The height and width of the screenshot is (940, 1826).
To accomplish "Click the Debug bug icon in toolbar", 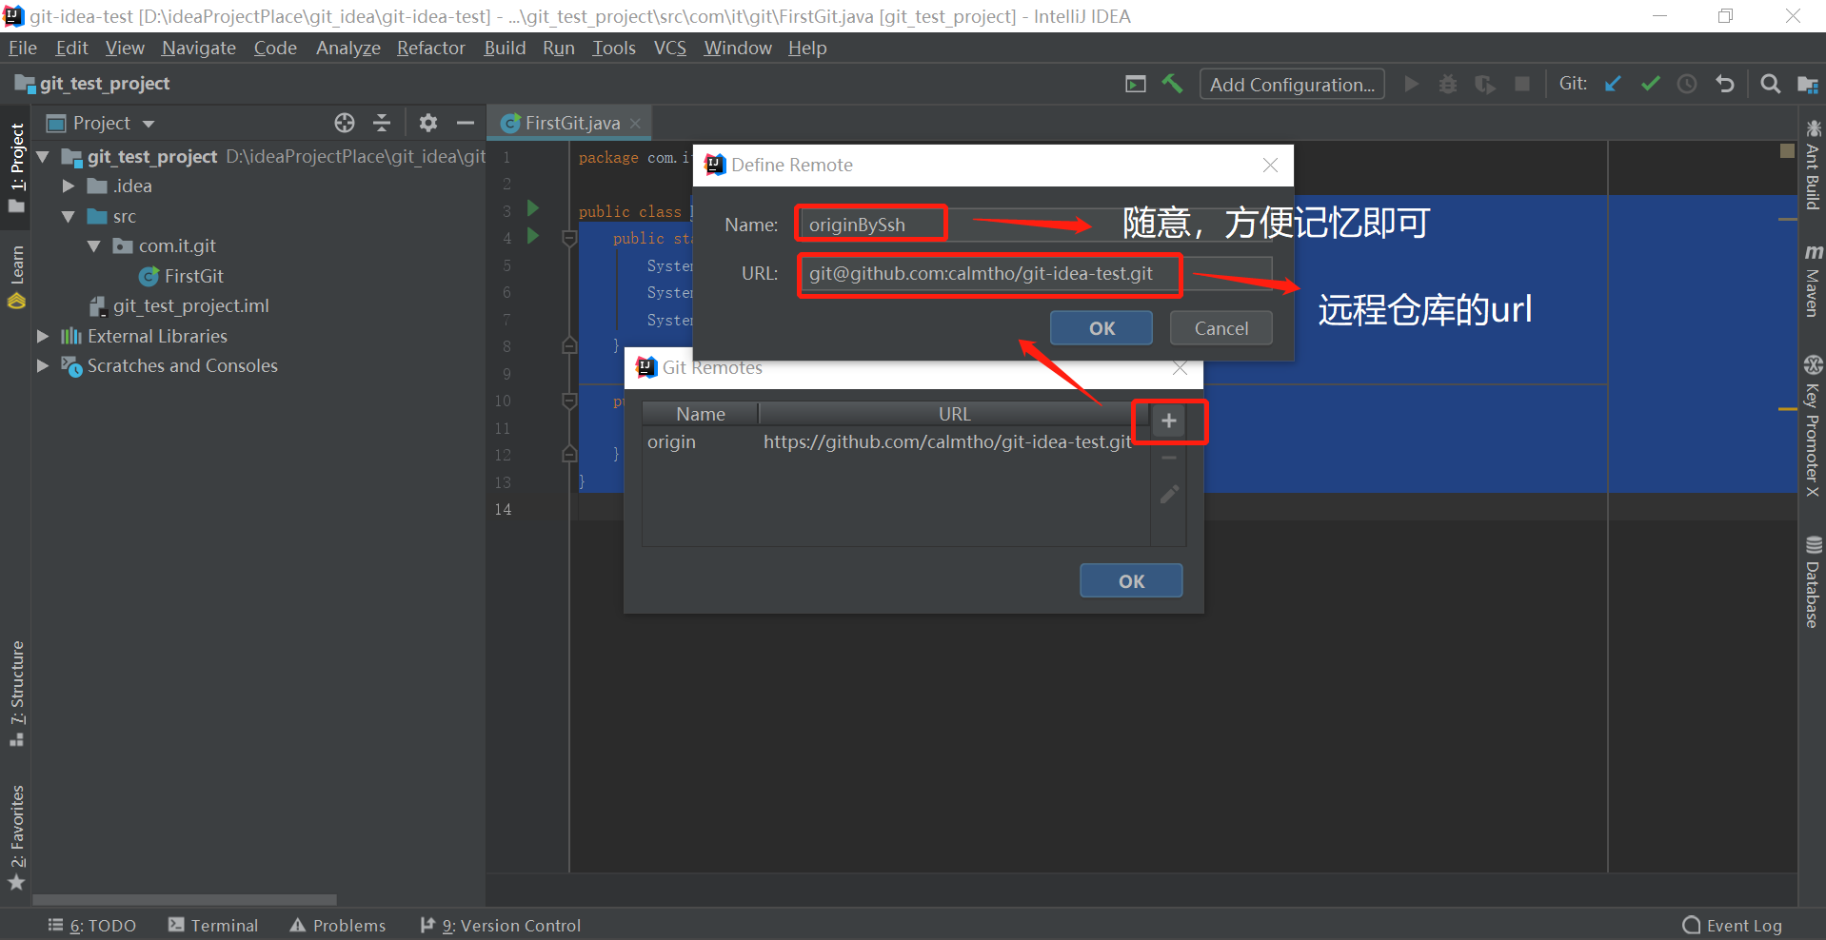I will point(1448,84).
